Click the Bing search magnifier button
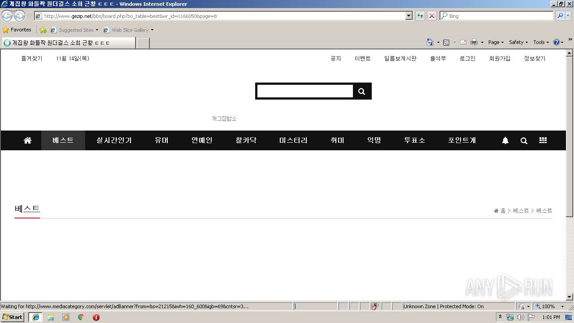574x323 pixels. click(x=560, y=16)
